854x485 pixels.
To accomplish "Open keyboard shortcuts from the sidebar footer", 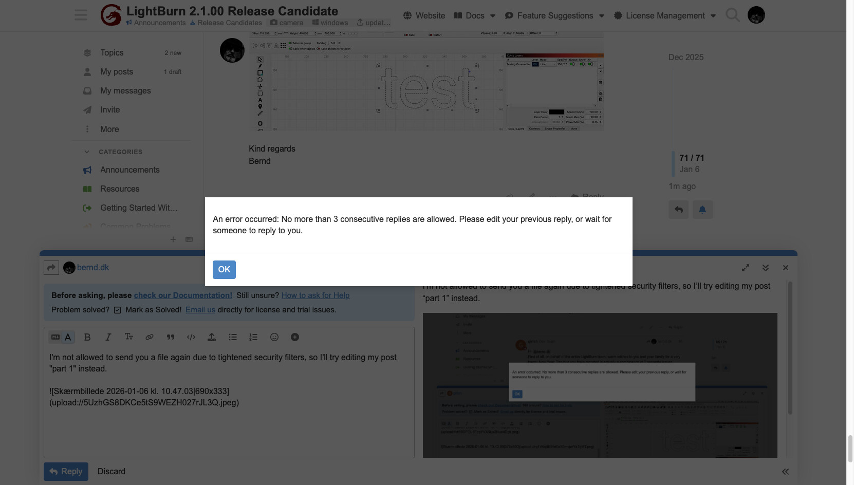I will point(189,239).
